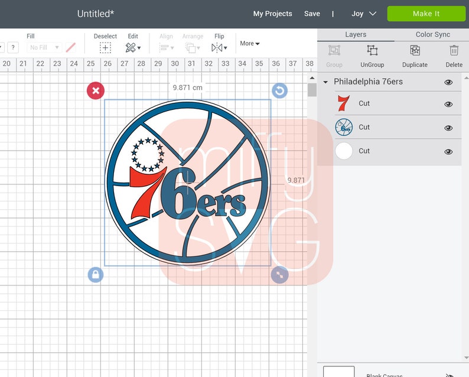Click Save in the header
The image size is (469, 377).
tap(312, 14)
